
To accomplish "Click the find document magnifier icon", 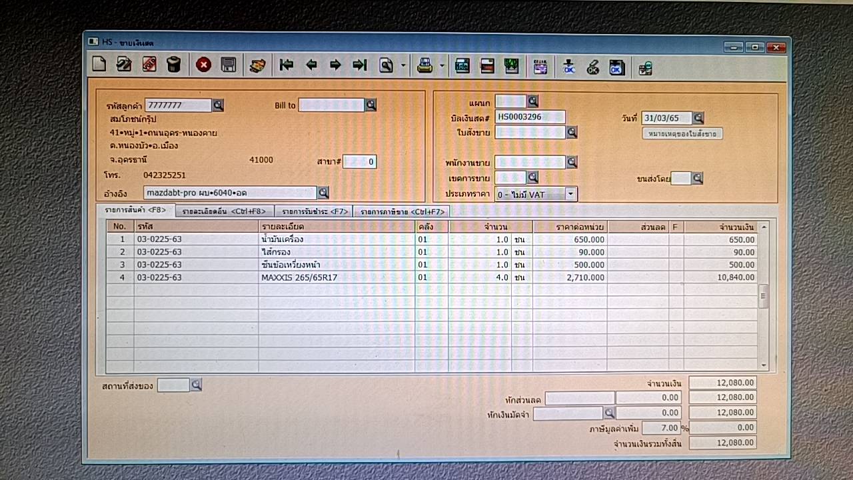I will pyautogui.click(x=386, y=65).
